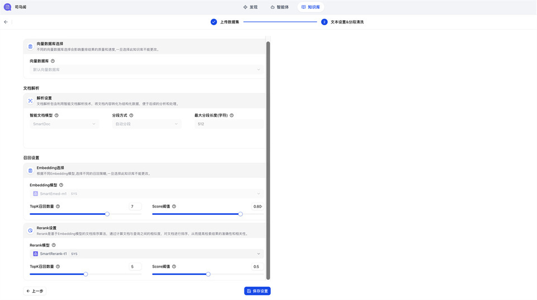Click the completed 上传数据集 step checkmark
Screen dimensions: 537x300
(x=214, y=22)
